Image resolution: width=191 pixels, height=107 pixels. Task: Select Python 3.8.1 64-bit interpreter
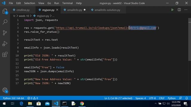[x=13, y=98]
